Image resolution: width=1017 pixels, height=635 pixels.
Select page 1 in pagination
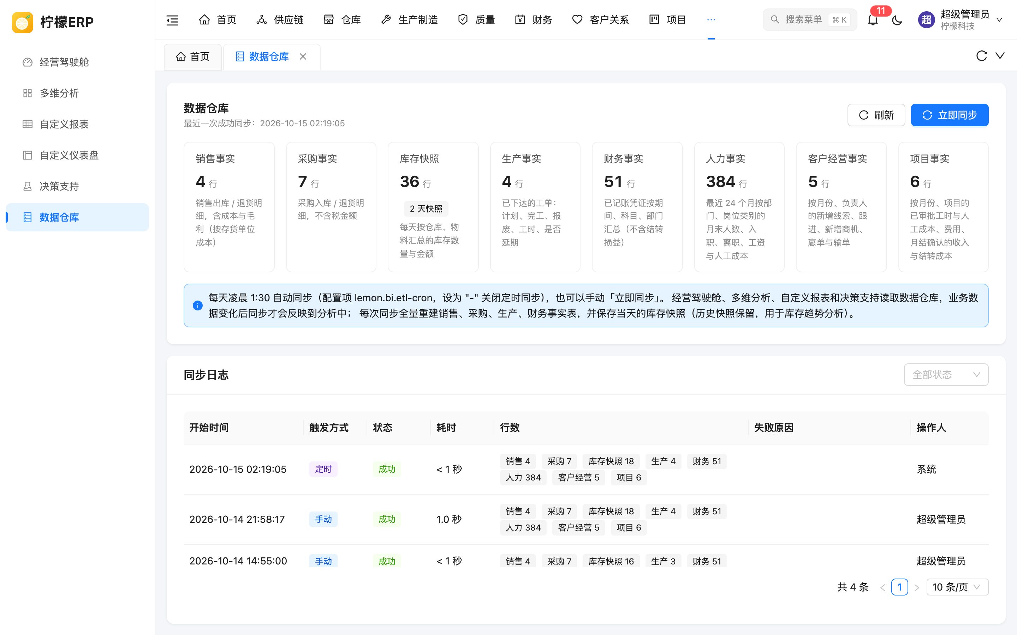pyautogui.click(x=899, y=587)
